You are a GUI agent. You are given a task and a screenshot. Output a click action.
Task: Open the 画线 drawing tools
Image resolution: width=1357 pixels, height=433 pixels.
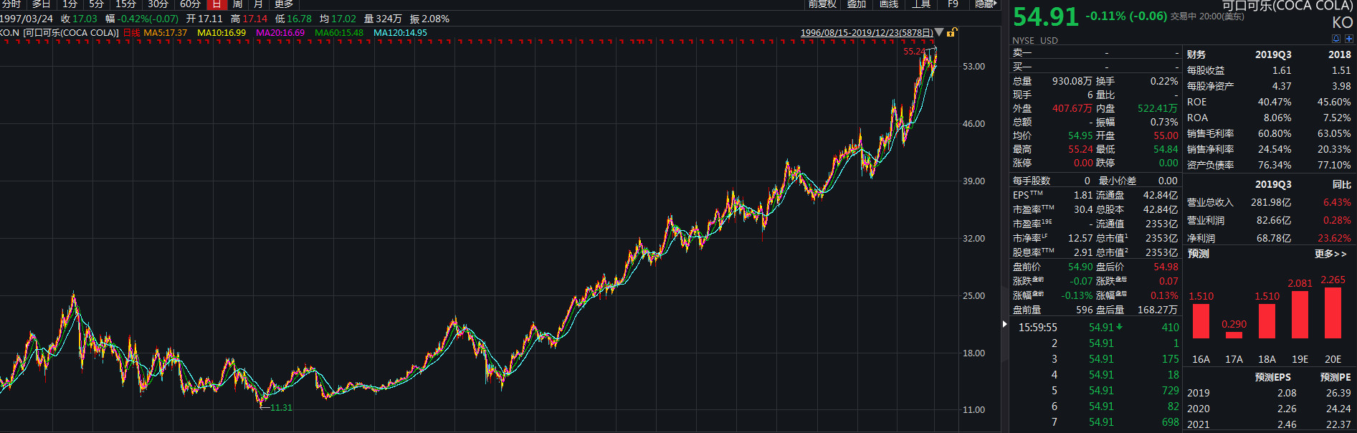889,4
